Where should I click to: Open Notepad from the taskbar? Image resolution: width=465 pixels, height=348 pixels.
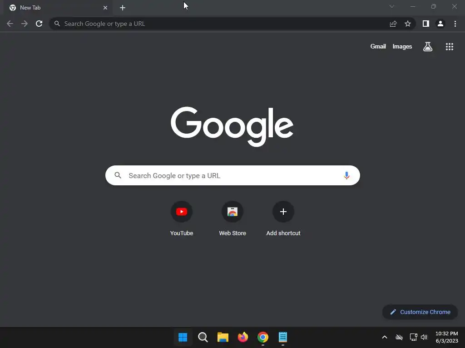point(282,337)
